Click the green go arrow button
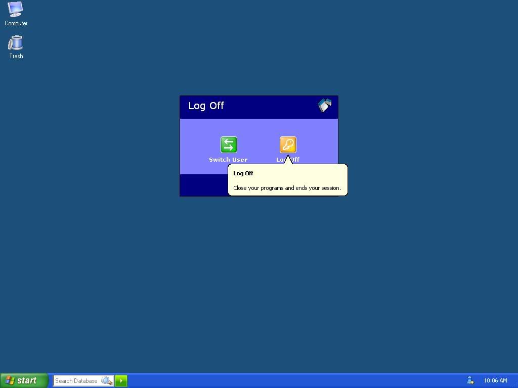This screenshot has width=518, height=388. (121, 381)
